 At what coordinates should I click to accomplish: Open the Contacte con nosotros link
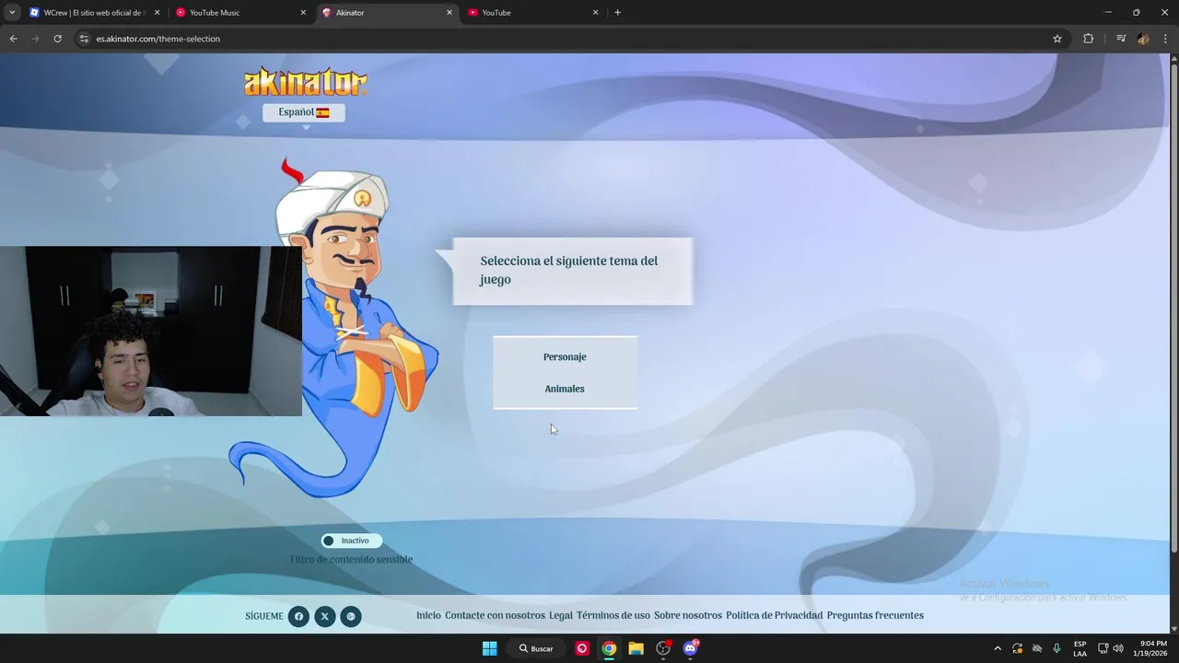pos(495,615)
